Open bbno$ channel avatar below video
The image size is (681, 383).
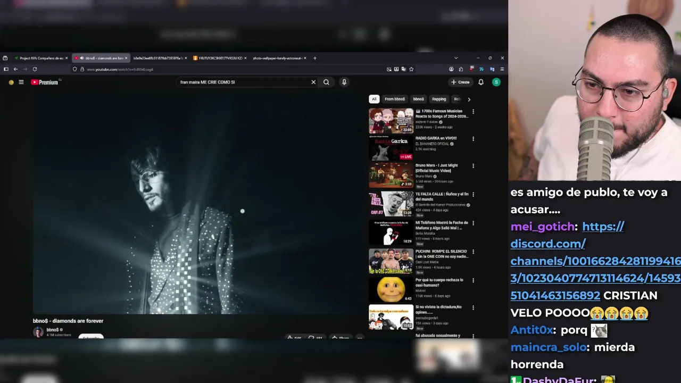[x=38, y=332]
